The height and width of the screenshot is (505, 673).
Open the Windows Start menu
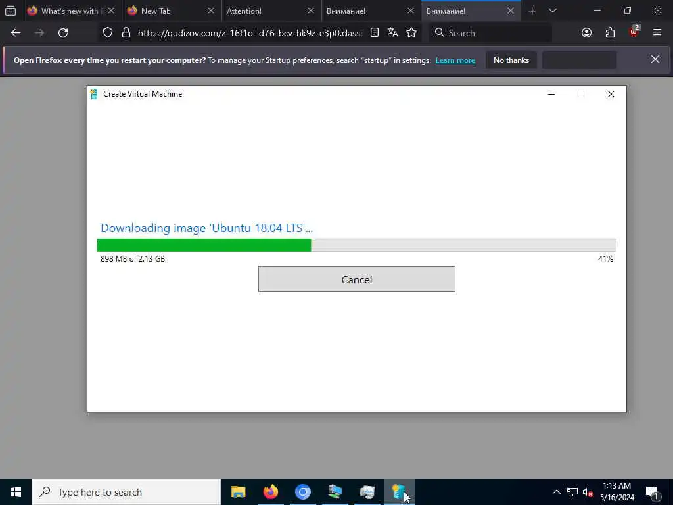pyautogui.click(x=16, y=492)
